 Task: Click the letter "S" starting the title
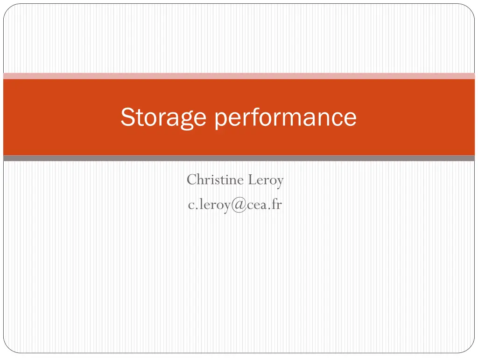click(x=127, y=117)
